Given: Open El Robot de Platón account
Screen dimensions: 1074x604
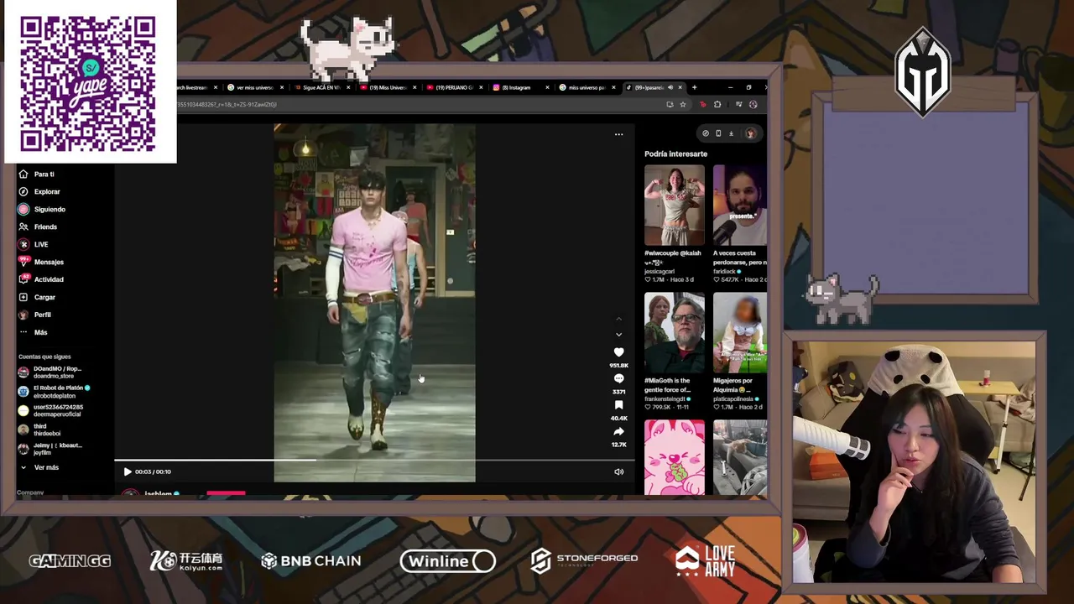Looking at the screenshot, I should click(x=55, y=391).
